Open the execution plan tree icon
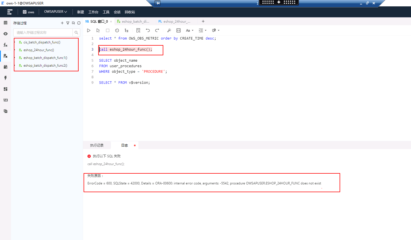The height and width of the screenshot is (240, 411). [126, 30]
